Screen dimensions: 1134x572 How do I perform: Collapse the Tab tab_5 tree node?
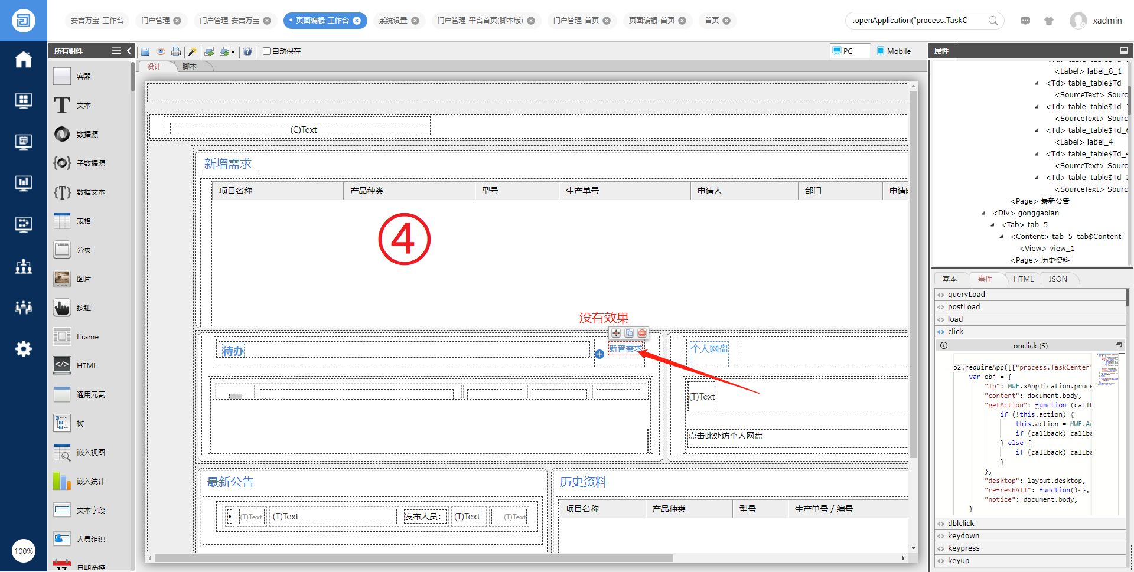click(993, 225)
